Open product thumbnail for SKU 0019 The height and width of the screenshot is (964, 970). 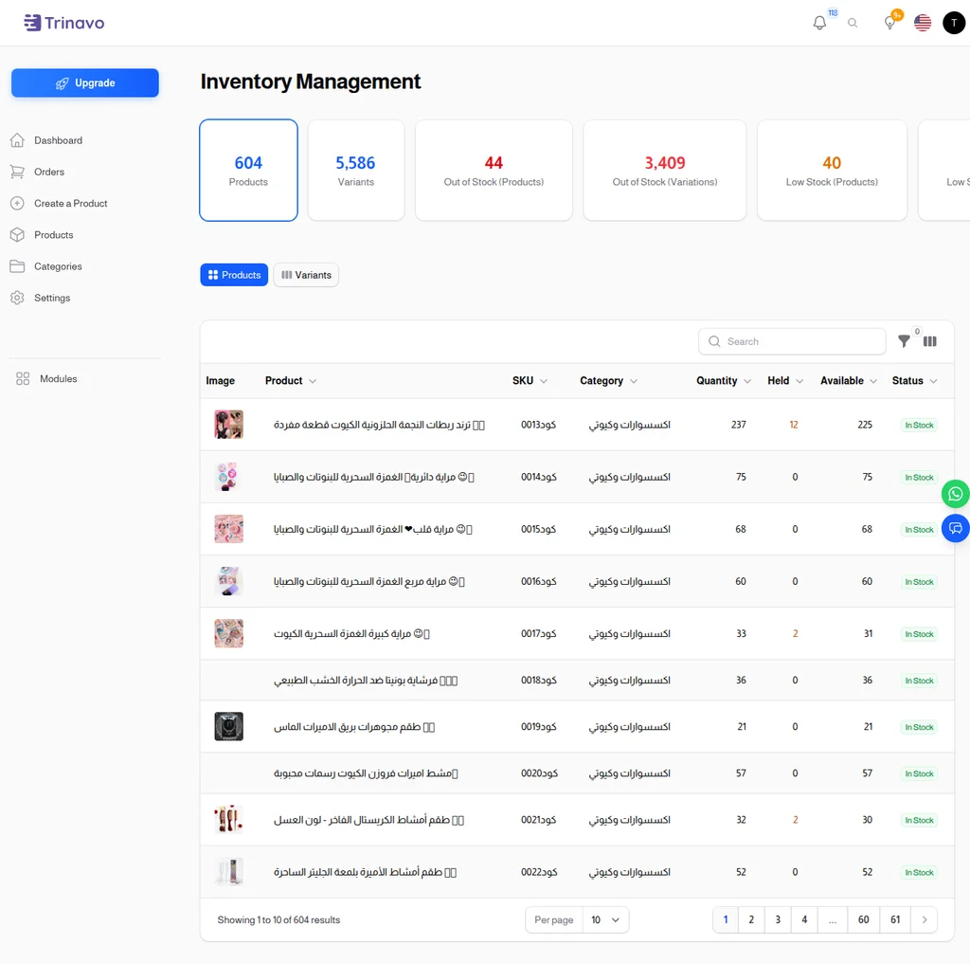coord(228,727)
